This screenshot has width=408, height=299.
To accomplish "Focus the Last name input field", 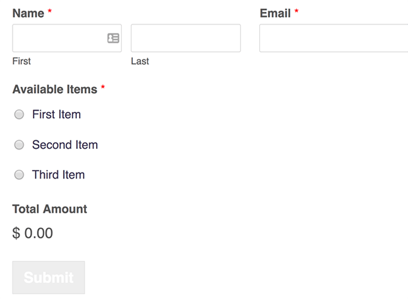I will (x=186, y=38).
